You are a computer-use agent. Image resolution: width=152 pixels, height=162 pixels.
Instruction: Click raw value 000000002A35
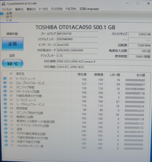click(134, 111)
